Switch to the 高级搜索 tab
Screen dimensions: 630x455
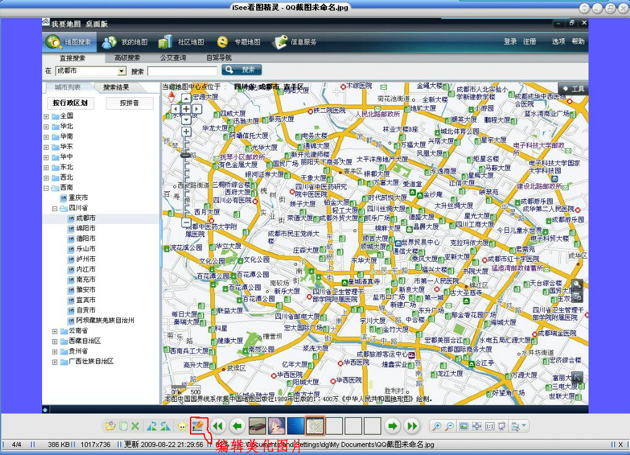(x=127, y=58)
